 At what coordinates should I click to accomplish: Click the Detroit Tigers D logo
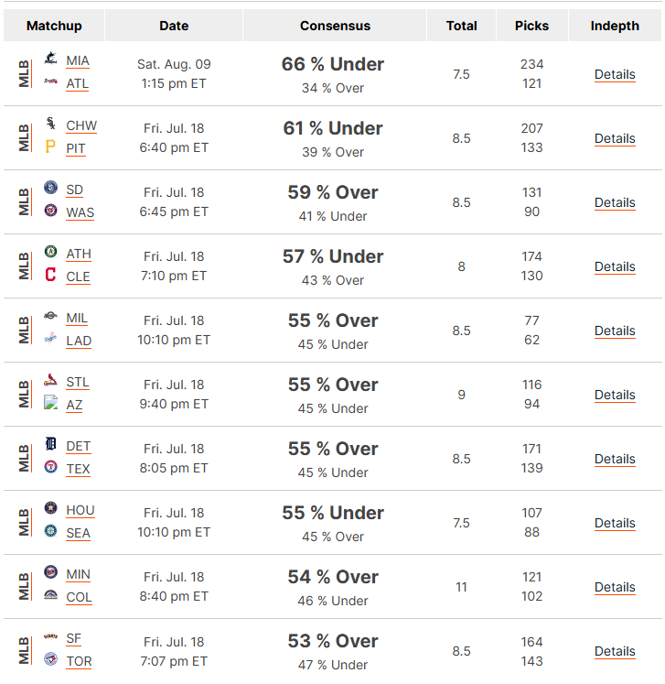click(50, 444)
